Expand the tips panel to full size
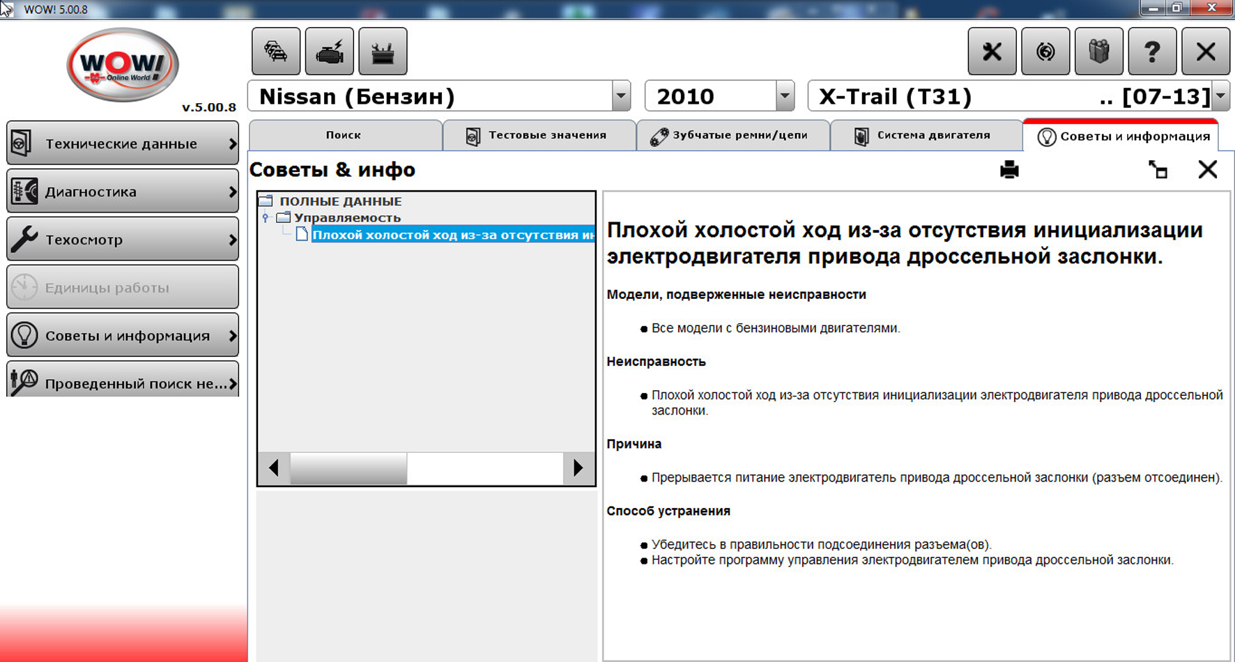Screen dimensions: 1235x662 coord(1158,169)
